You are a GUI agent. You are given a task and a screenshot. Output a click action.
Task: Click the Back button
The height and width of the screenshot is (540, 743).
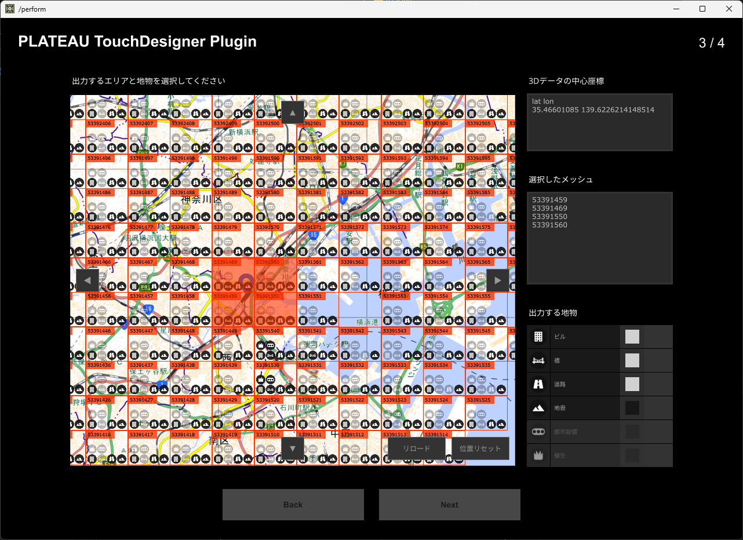(x=293, y=504)
